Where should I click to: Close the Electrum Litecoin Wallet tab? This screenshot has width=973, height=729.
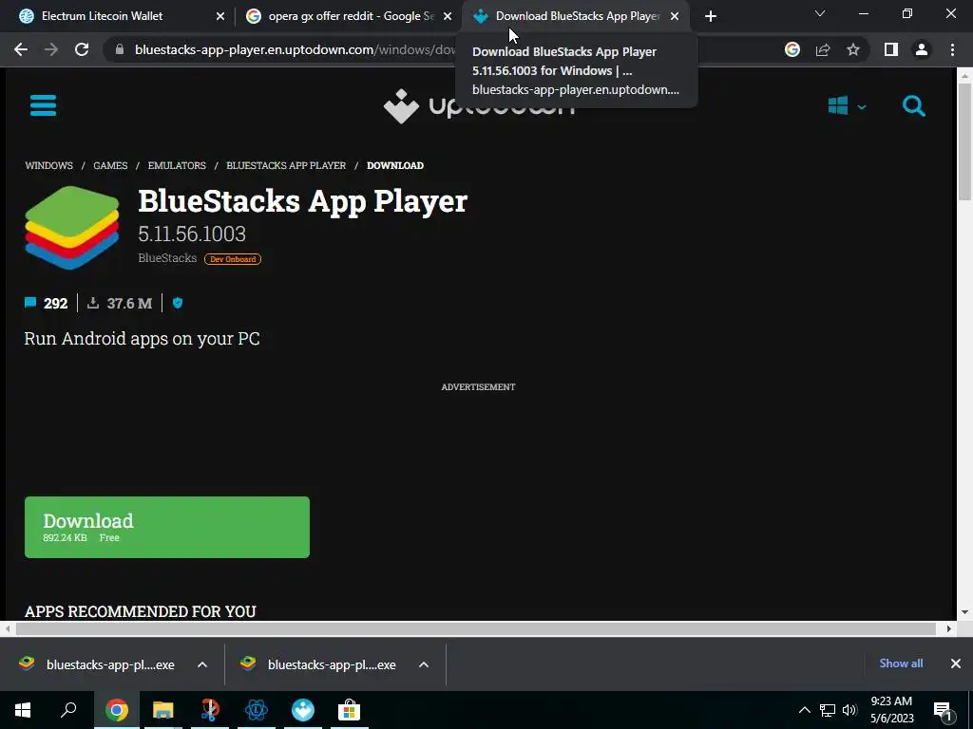coord(220,17)
